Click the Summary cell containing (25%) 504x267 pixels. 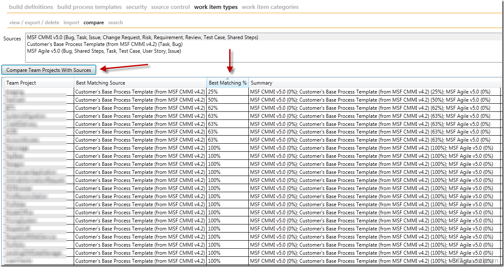(x=375, y=92)
